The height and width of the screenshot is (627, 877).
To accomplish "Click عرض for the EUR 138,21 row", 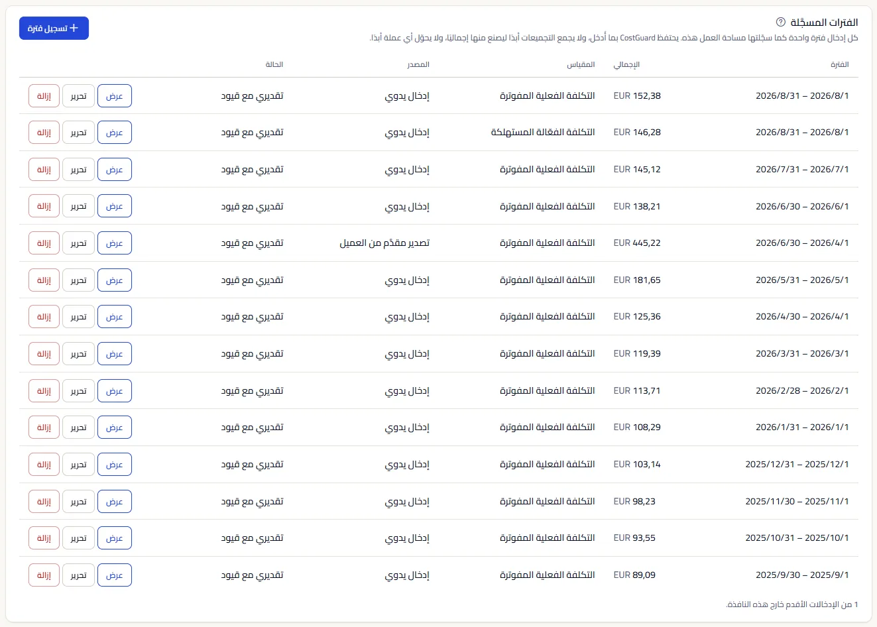I will click(x=115, y=206).
